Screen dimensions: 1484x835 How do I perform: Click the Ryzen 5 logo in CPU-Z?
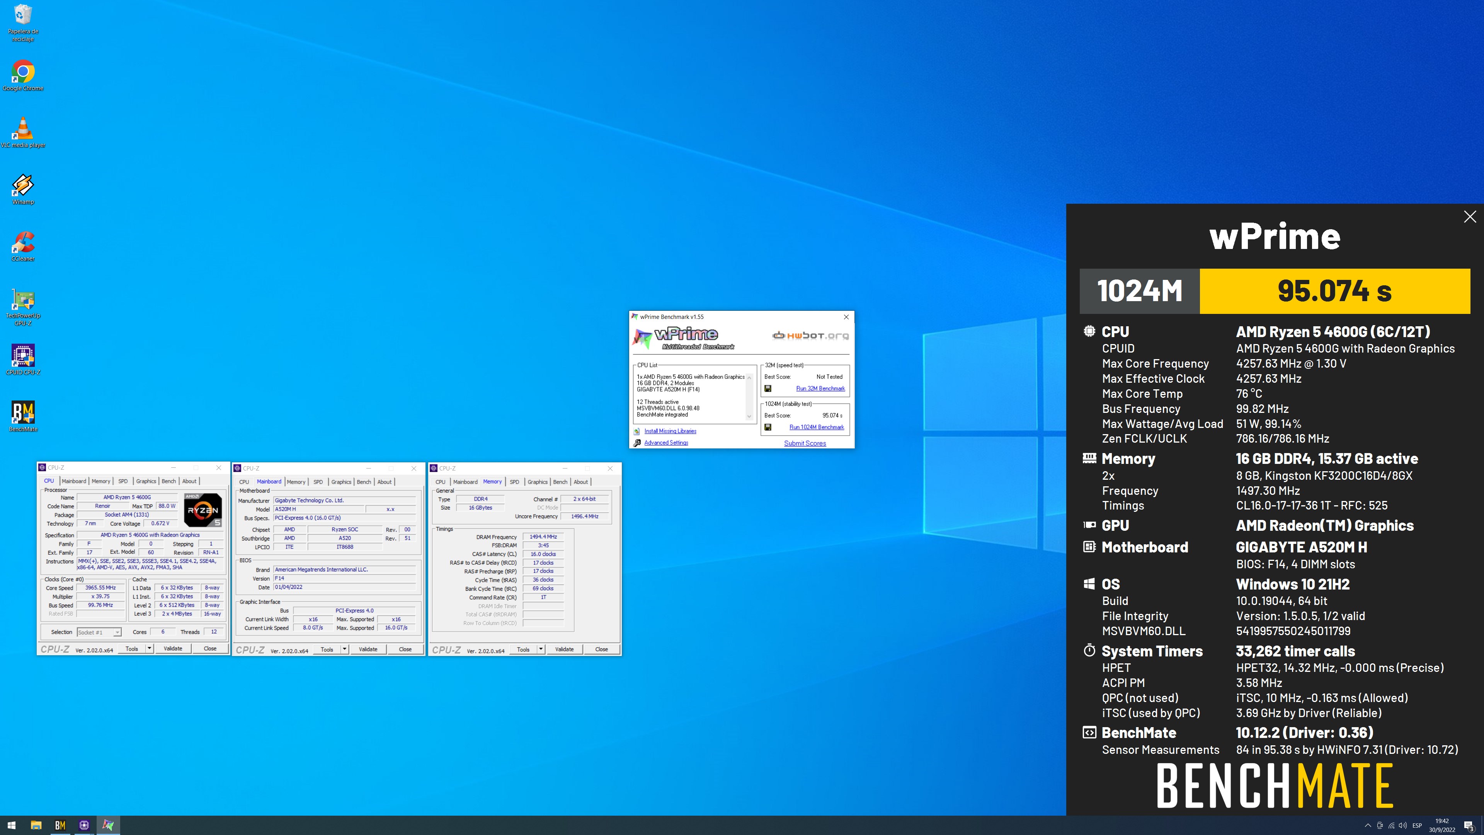pos(203,510)
